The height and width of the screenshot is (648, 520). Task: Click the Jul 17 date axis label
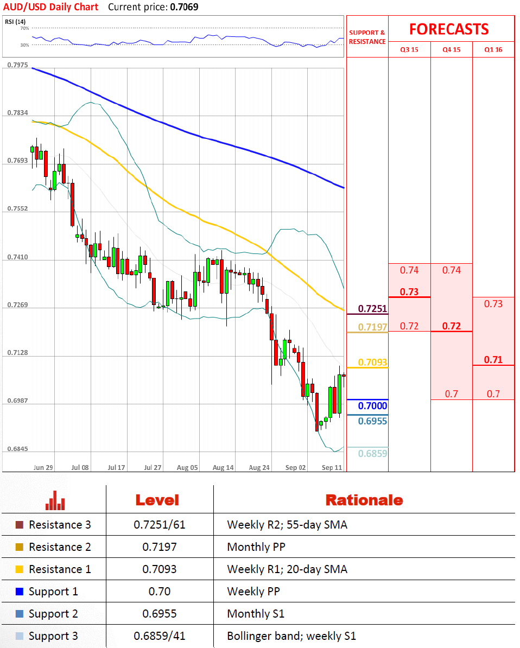pyautogui.click(x=116, y=467)
